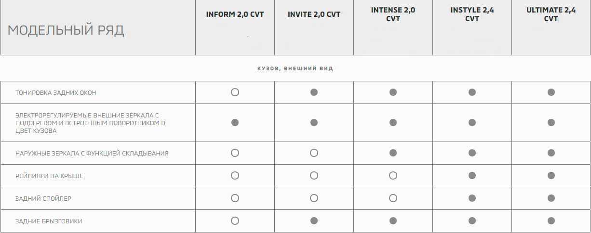Click empty circle for rear mudguards, INFORM column

[235, 221]
